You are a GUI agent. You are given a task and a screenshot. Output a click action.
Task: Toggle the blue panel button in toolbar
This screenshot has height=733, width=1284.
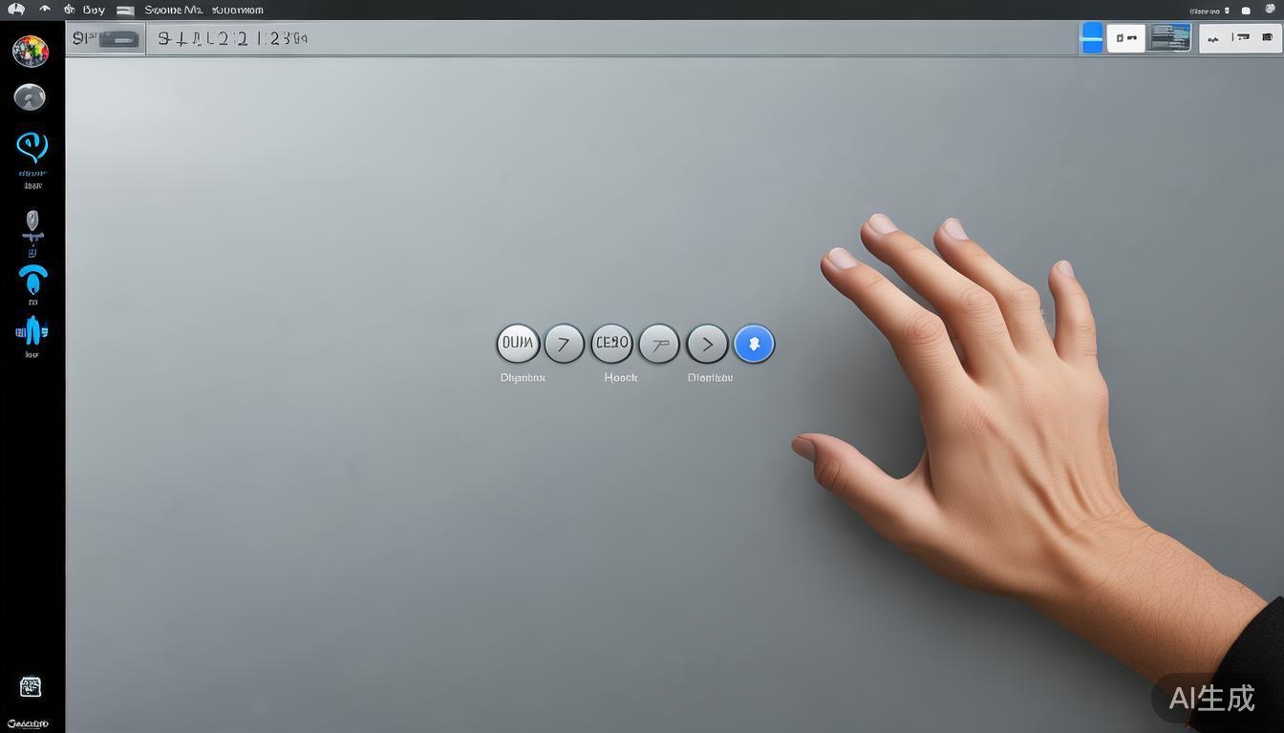click(x=1091, y=38)
